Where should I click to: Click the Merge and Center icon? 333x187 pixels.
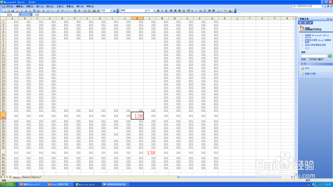coord(183,11)
